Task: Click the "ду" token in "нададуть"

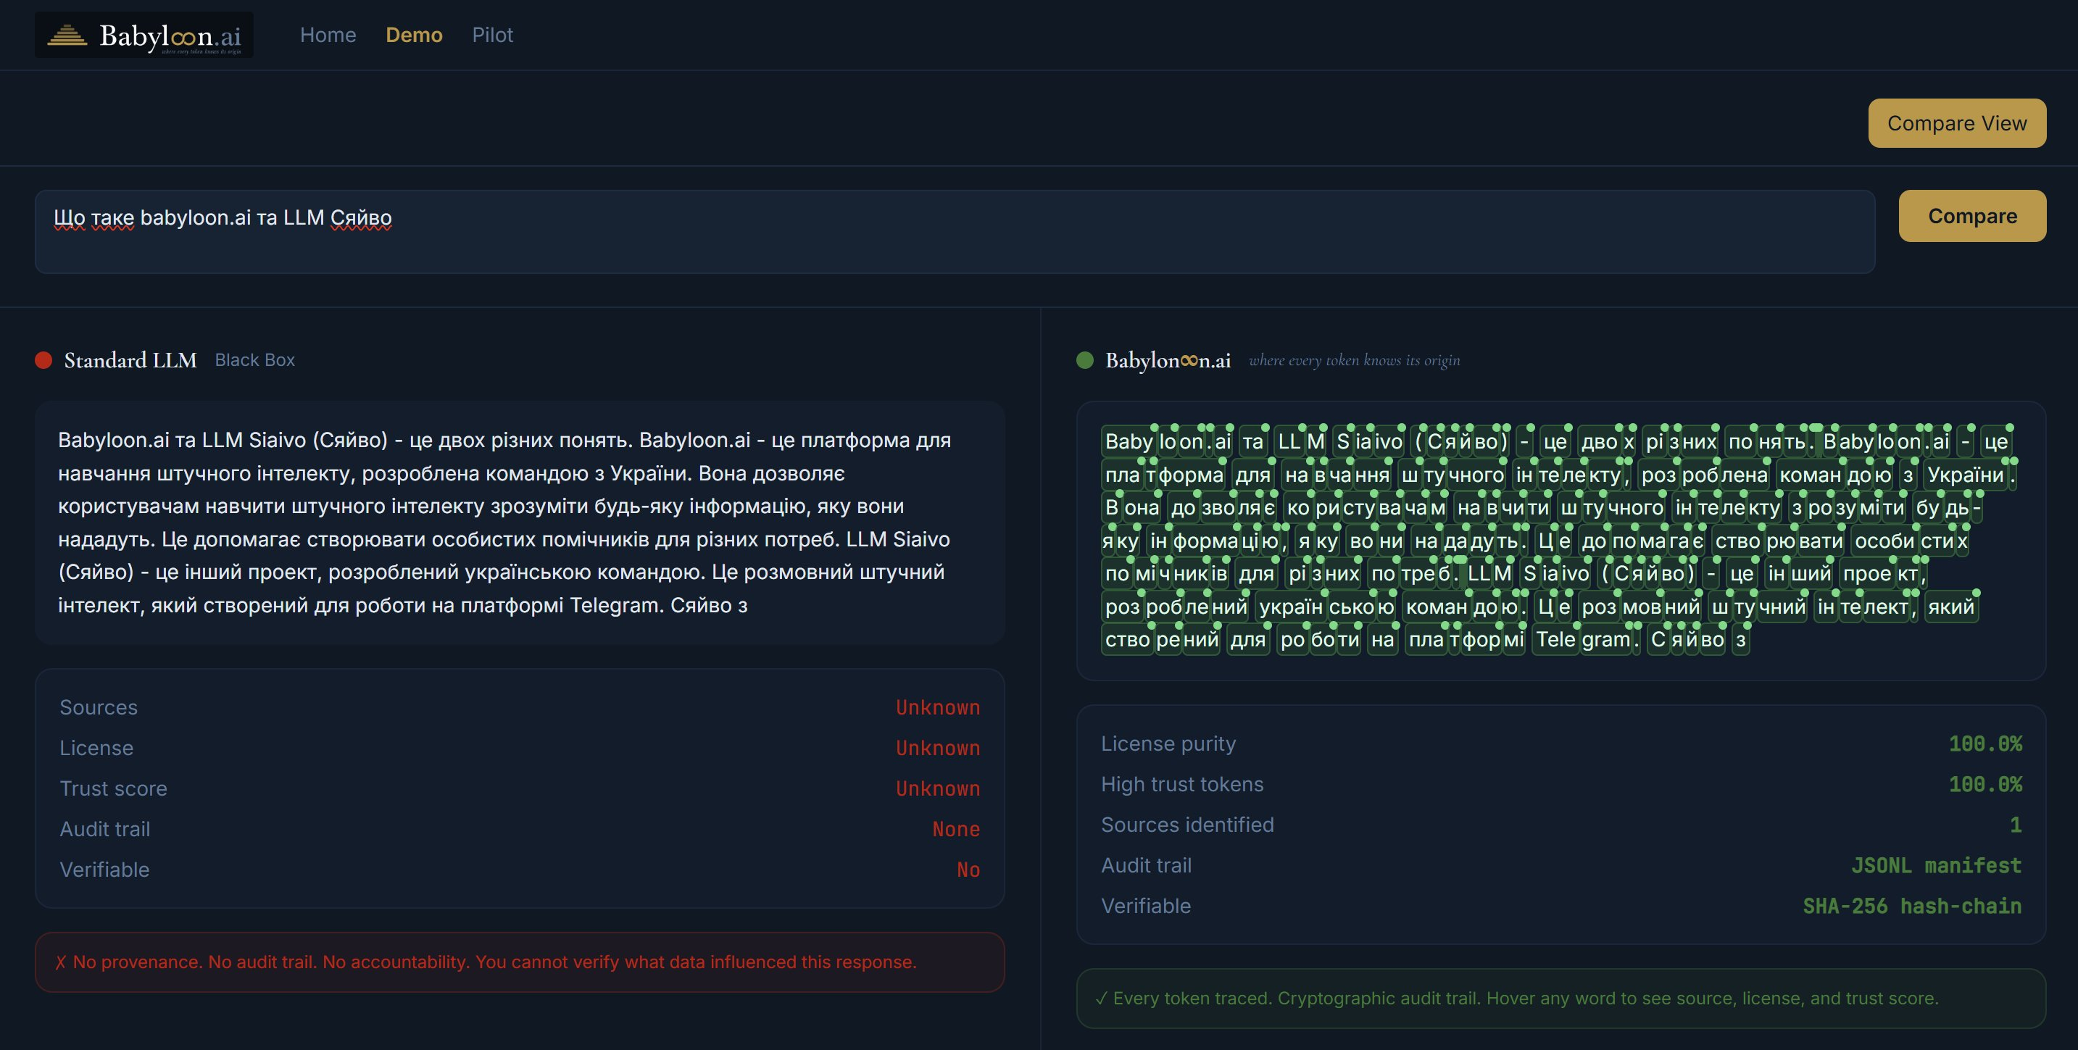Action: tap(1482, 541)
